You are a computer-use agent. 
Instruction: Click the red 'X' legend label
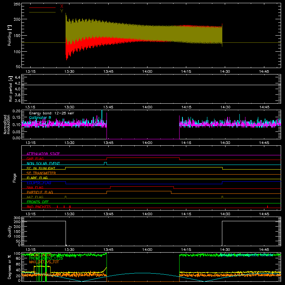(62, 6)
